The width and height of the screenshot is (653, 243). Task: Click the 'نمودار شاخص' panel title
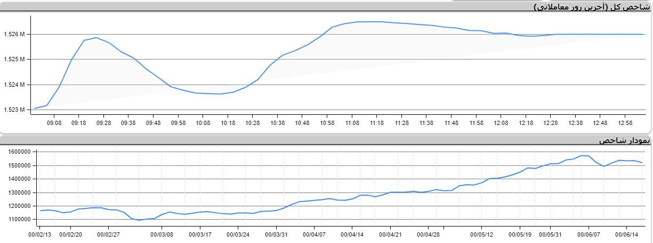[x=624, y=140]
